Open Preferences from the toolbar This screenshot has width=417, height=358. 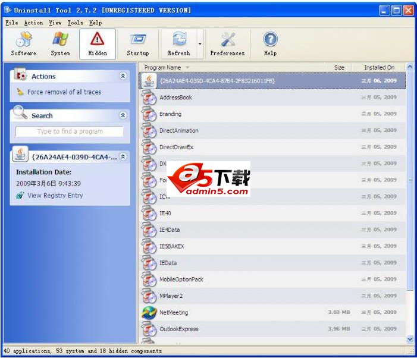click(227, 44)
